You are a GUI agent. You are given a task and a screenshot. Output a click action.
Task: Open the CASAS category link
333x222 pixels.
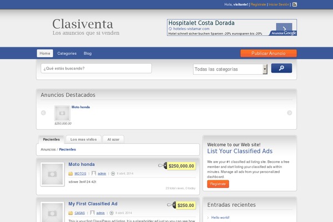coord(79,213)
